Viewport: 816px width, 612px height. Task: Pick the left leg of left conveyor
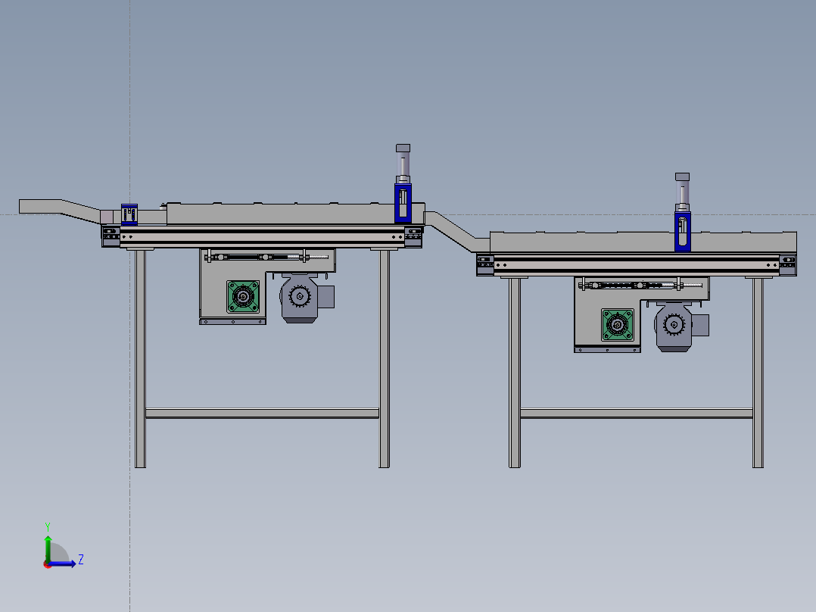click(x=140, y=359)
